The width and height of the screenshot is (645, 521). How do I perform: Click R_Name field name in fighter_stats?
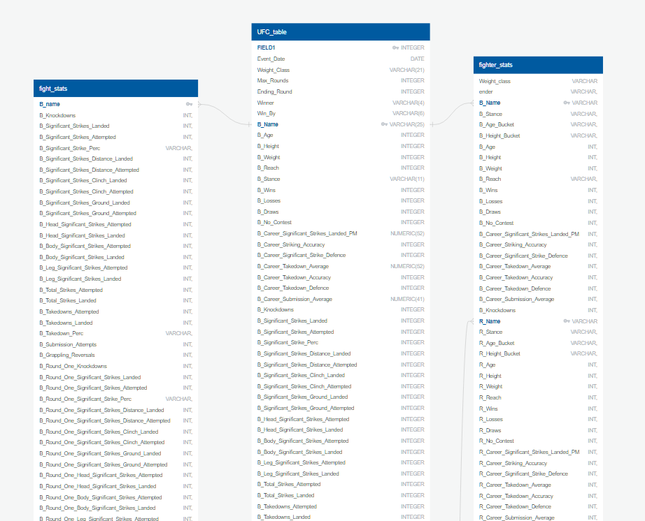point(490,321)
